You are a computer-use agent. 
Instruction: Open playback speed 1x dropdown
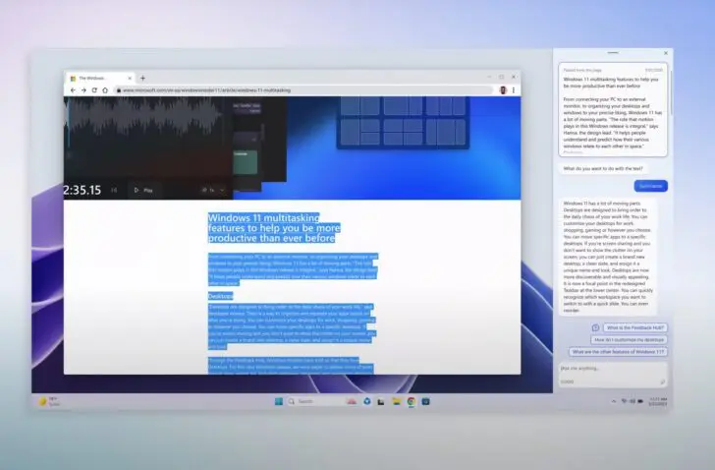pyautogui.click(x=213, y=190)
